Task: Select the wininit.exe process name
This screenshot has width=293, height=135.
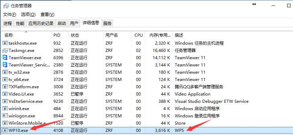Action: point(19,109)
